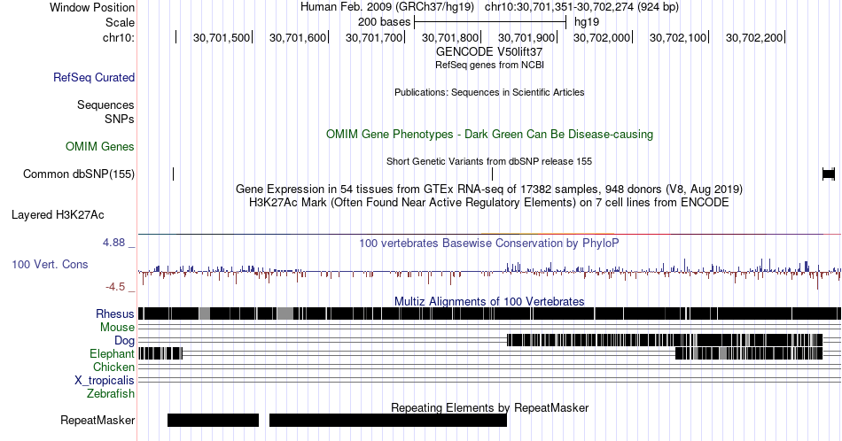Open the OMIM Genes track label
Image resolution: width=842 pixels, height=441 pixels.
[100, 146]
